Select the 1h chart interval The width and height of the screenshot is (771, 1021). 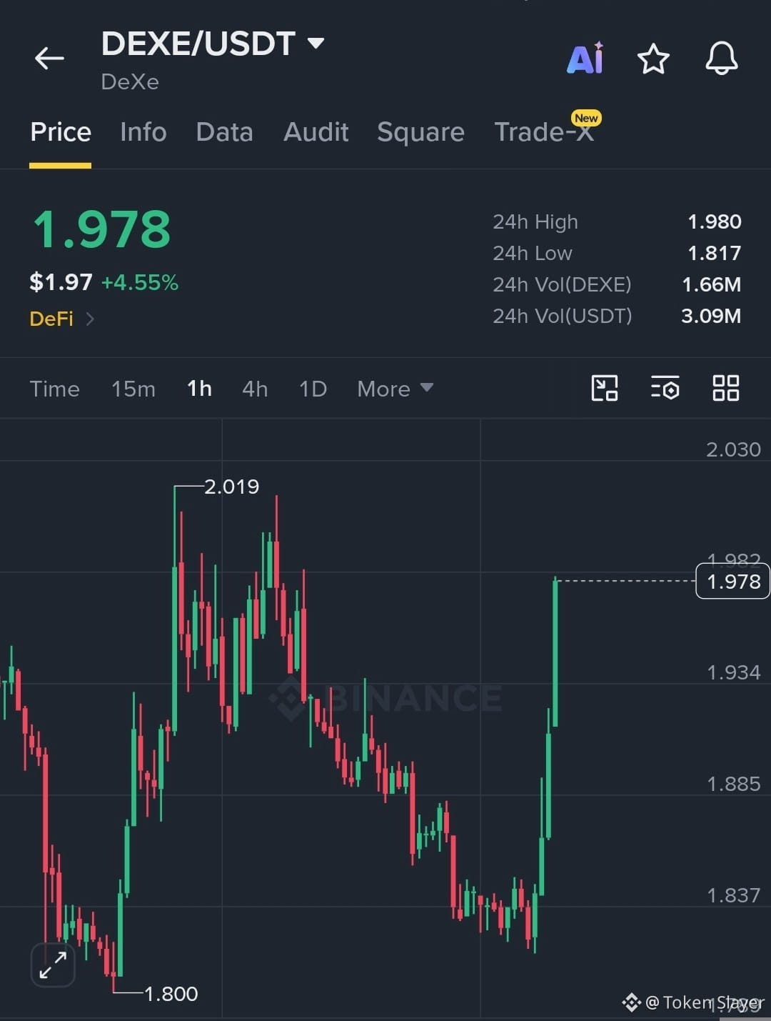199,389
